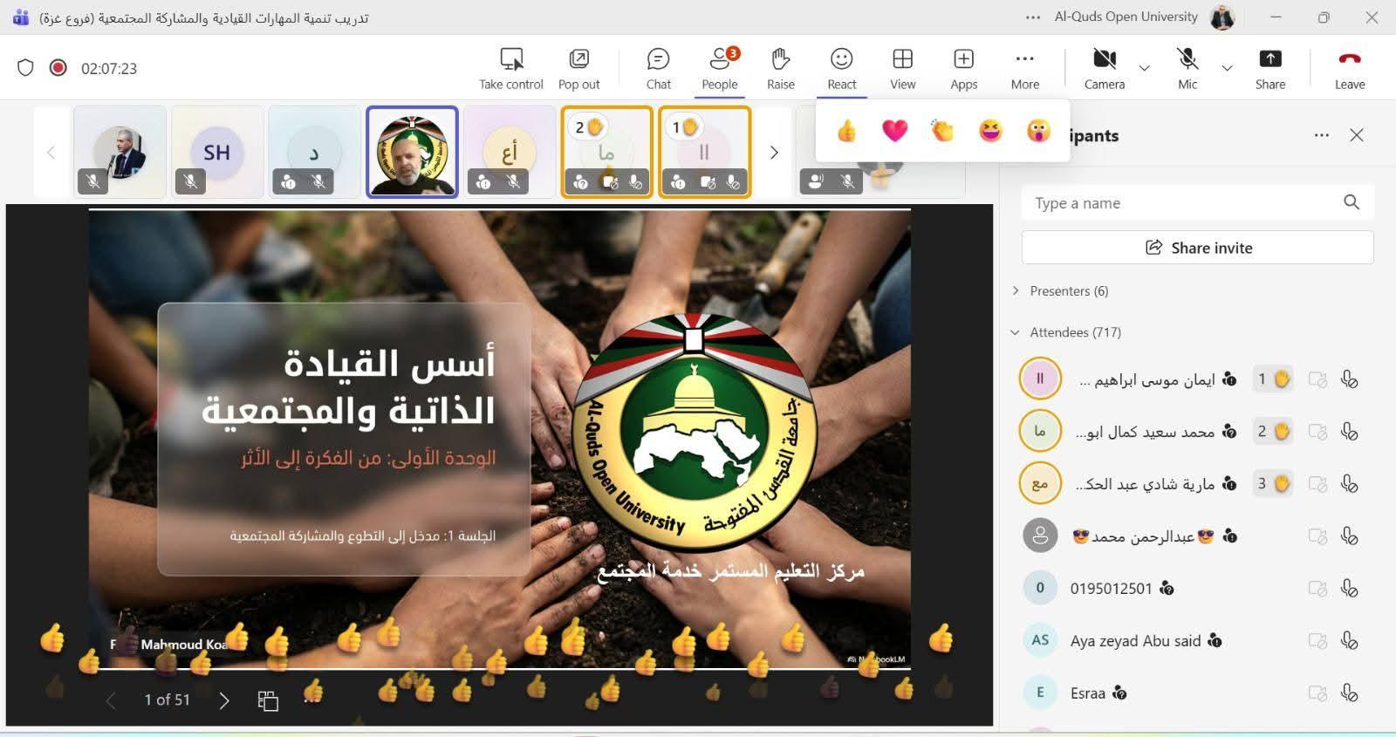Click the Type a name search field
The height and width of the screenshot is (737, 1396).
(x=1182, y=203)
